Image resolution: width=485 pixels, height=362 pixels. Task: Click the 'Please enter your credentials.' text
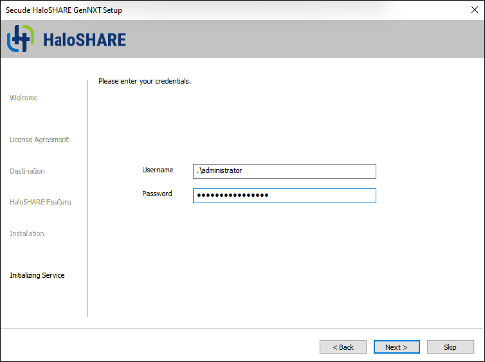145,81
